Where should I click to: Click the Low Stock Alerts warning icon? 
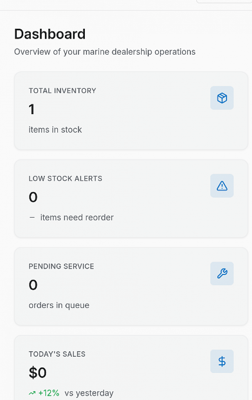point(222,186)
